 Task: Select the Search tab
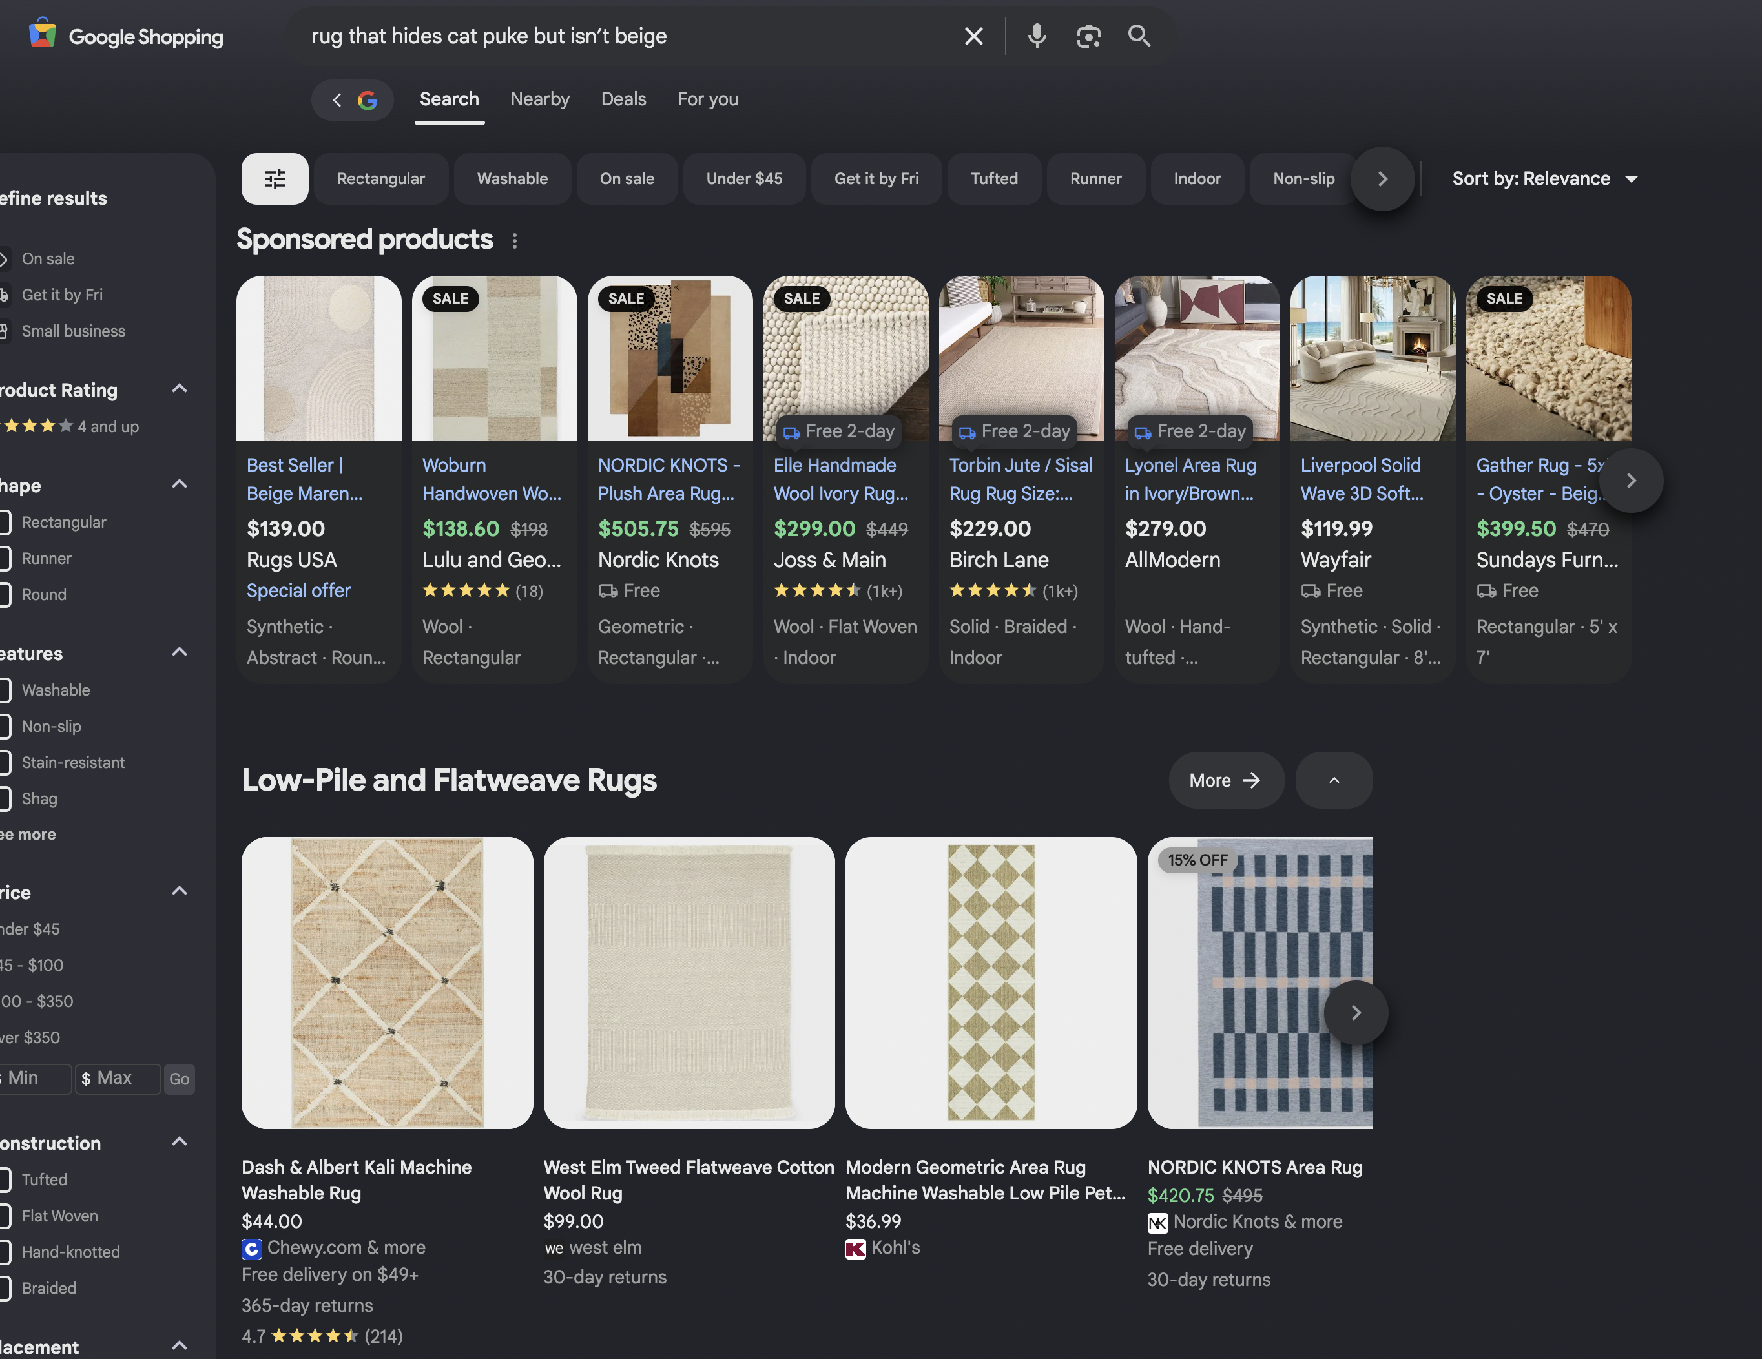450,99
